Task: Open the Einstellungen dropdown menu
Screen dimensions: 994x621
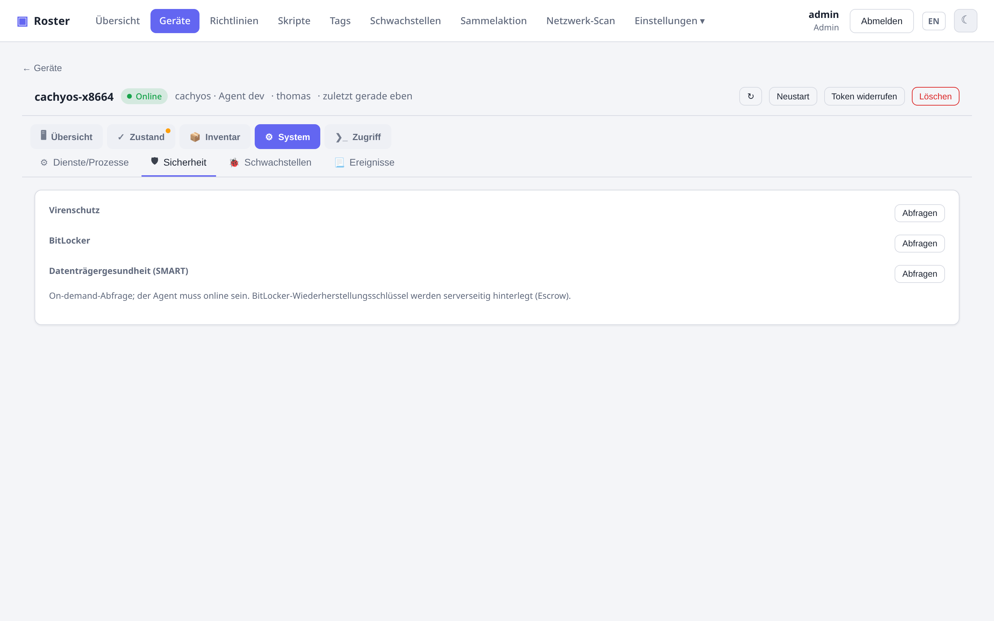Action: [670, 21]
